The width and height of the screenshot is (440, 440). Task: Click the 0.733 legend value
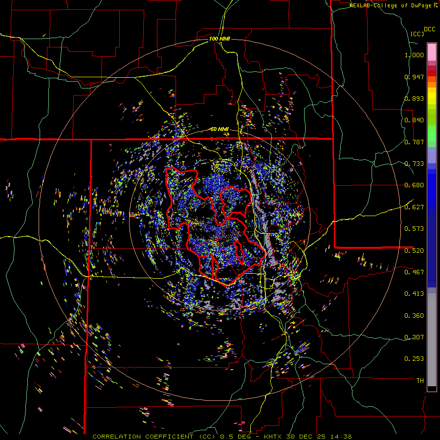414,164
